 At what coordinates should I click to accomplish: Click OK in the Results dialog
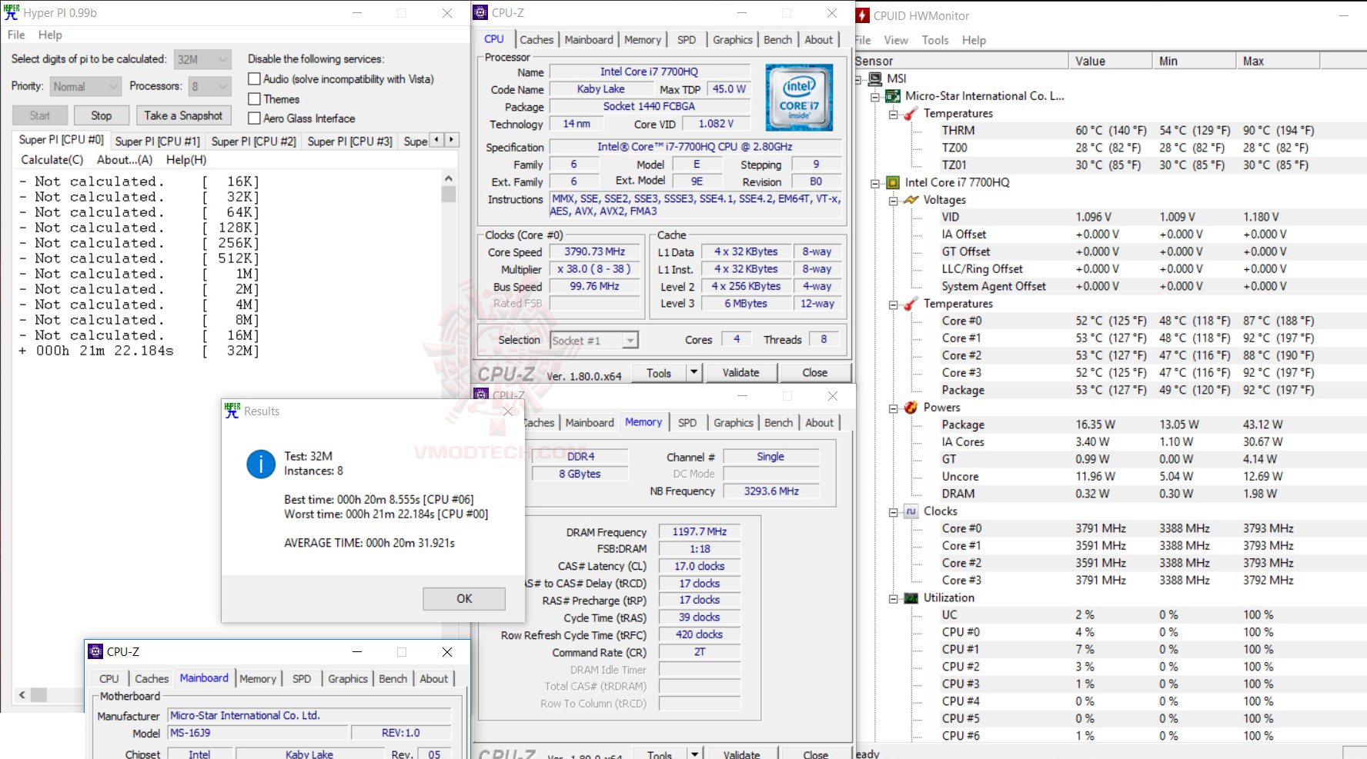(x=464, y=598)
